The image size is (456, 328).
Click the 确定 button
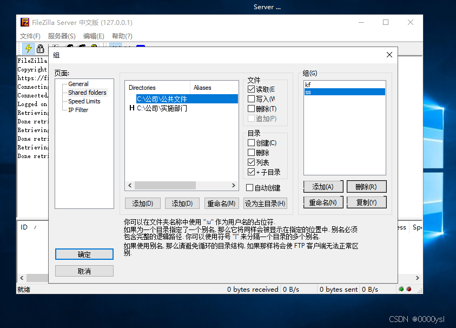(84, 254)
